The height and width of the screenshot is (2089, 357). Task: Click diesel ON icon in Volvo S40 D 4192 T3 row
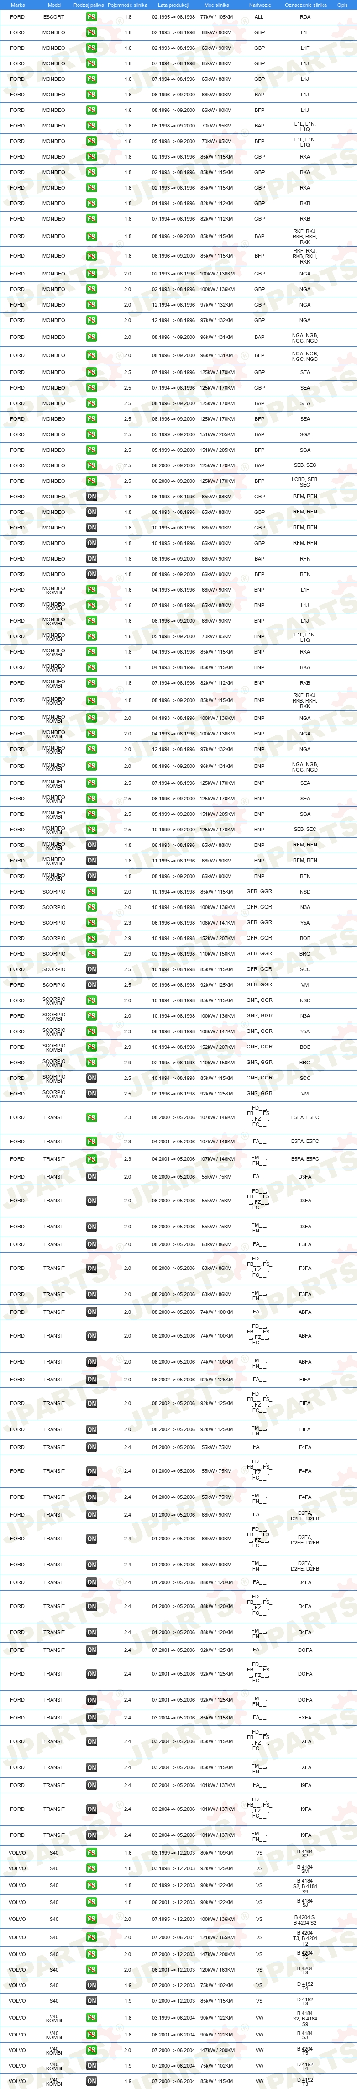91,2000
